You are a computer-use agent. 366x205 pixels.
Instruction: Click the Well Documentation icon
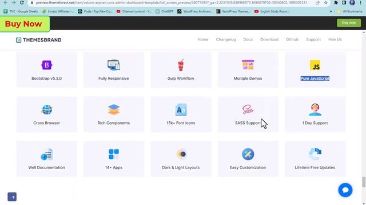pyautogui.click(x=47, y=154)
